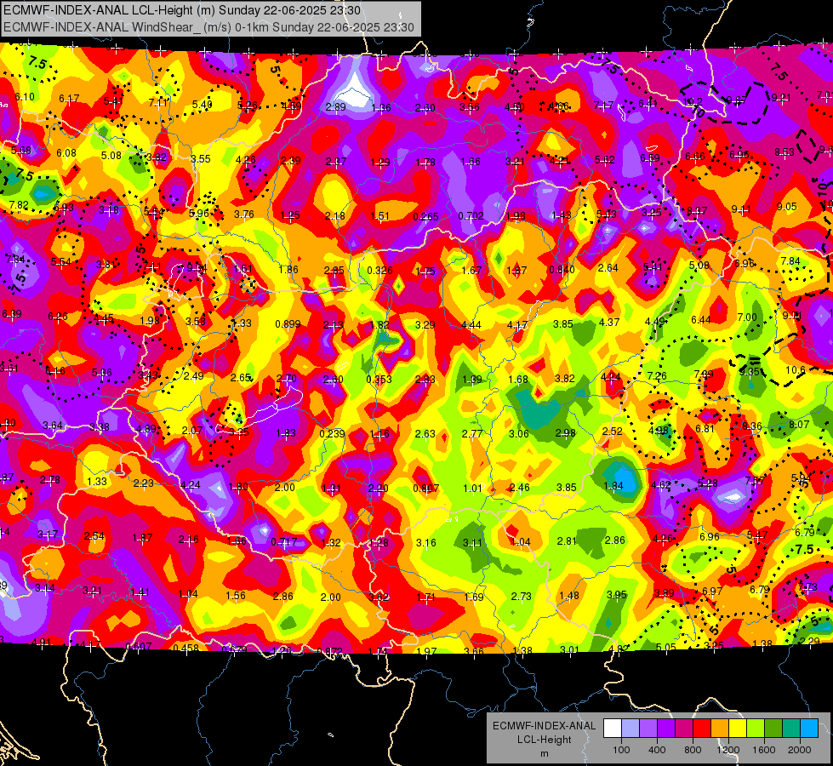
Task: Click the wind shear value 0.239
Action: coord(332,434)
